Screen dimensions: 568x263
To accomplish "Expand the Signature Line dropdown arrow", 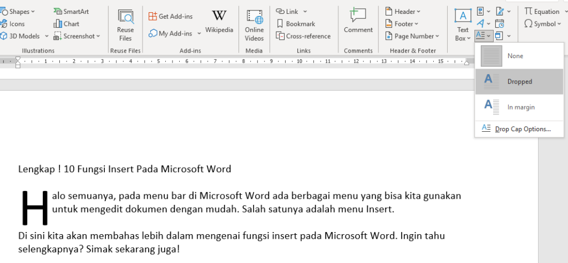I will (x=509, y=12).
